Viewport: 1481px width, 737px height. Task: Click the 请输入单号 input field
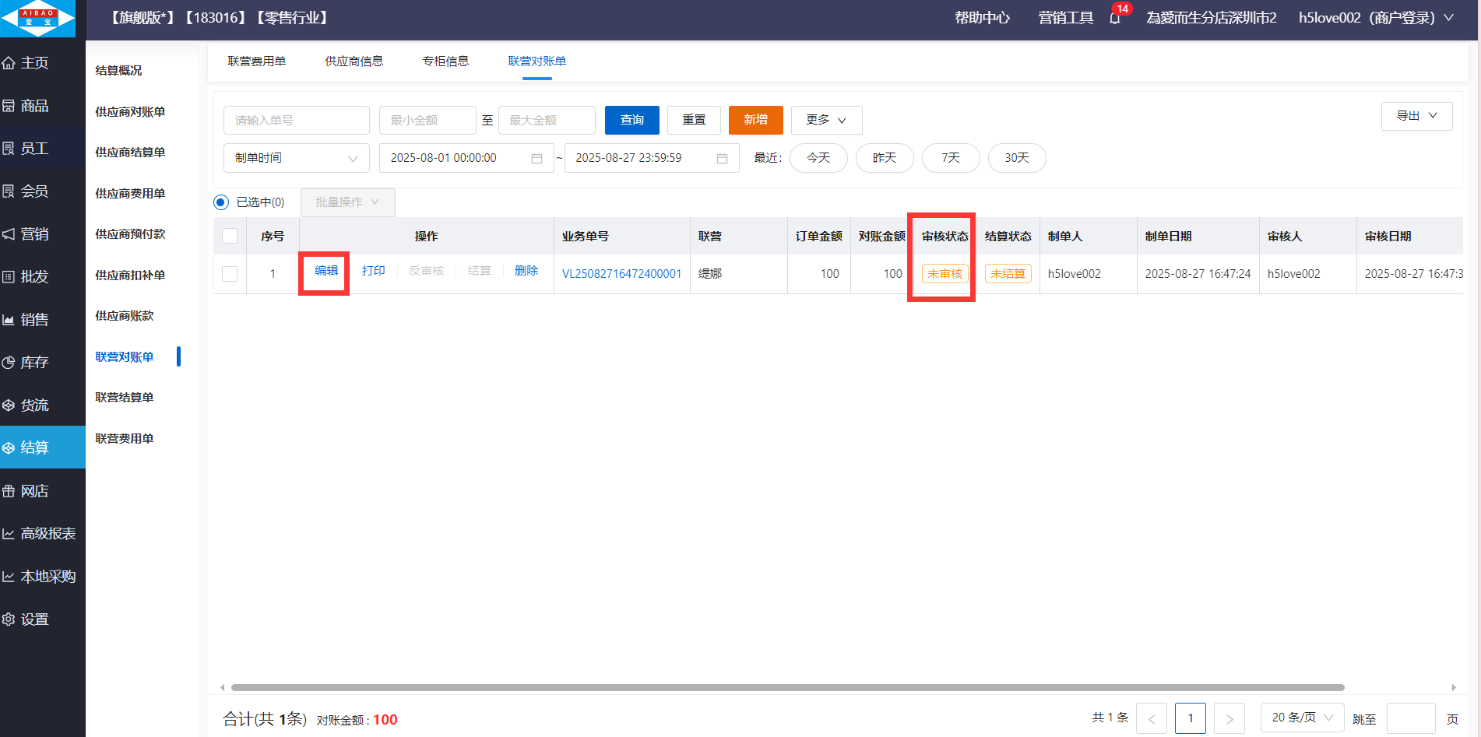(296, 121)
